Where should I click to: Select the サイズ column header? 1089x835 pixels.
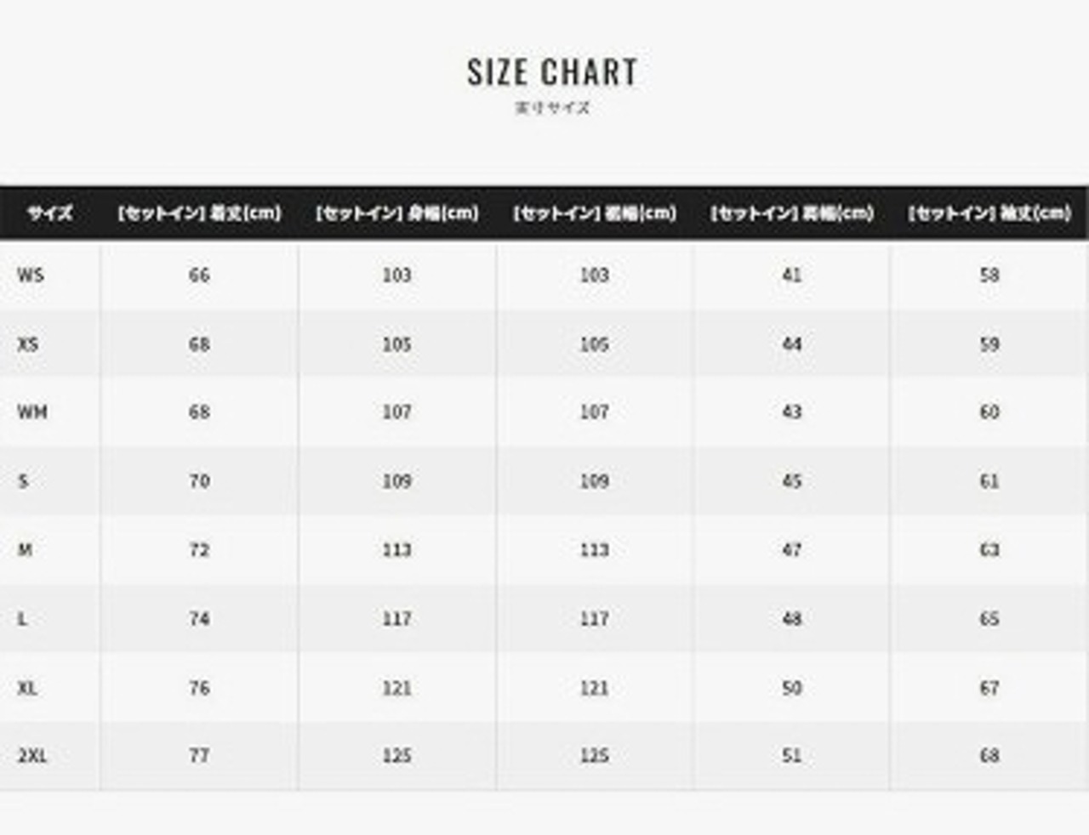(49, 213)
